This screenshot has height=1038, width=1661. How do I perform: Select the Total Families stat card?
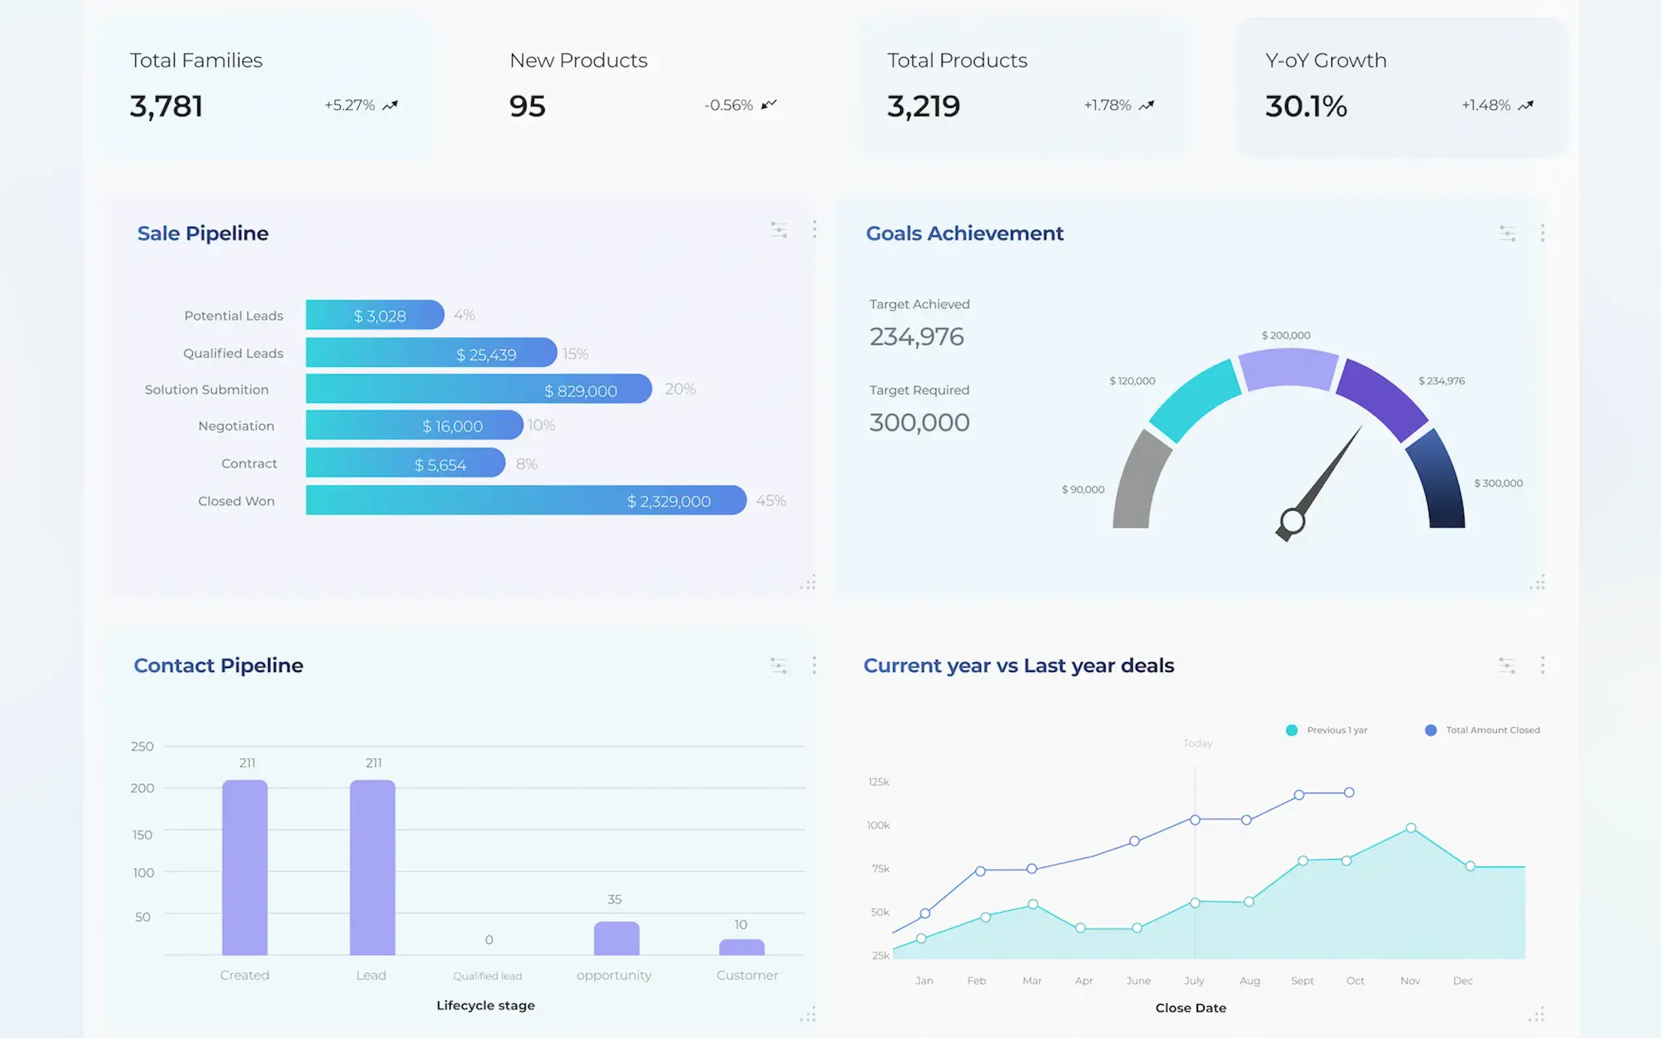[268, 86]
